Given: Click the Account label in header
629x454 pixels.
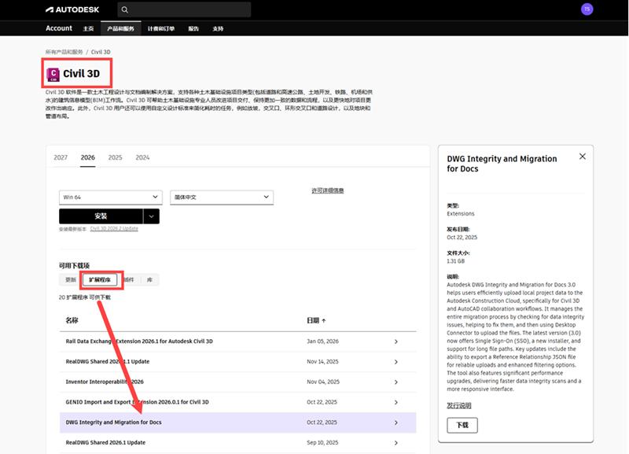Looking at the screenshot, I should [x=58, y=28].
